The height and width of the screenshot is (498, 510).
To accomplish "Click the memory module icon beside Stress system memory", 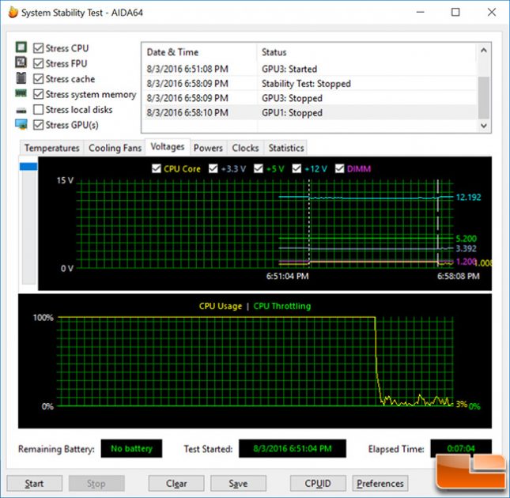I will pos(21,93).
